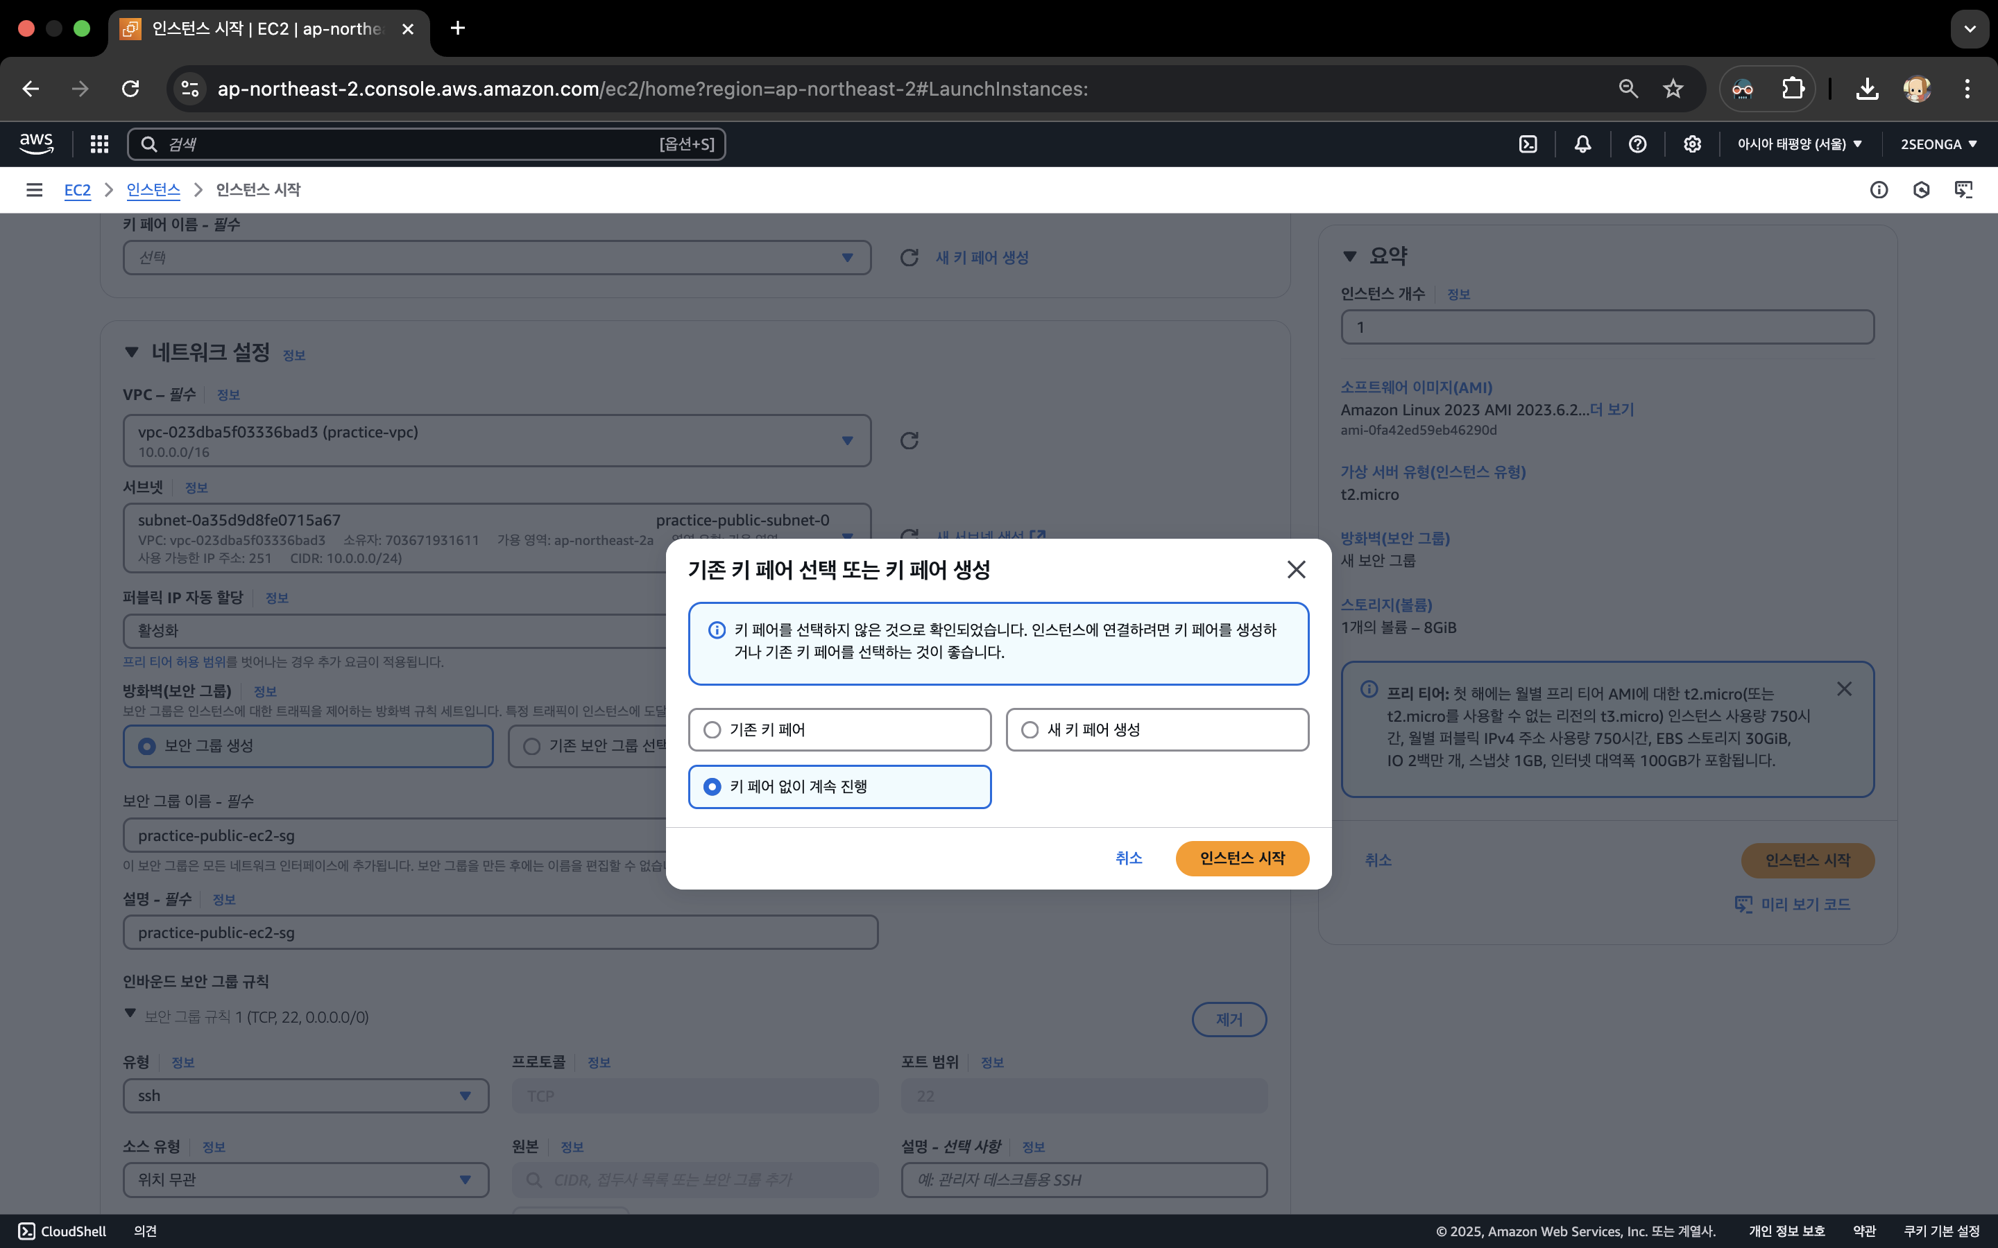Open AWS services grid menu
This screenshot has height=1248, width=1998.
pos(99,144)
